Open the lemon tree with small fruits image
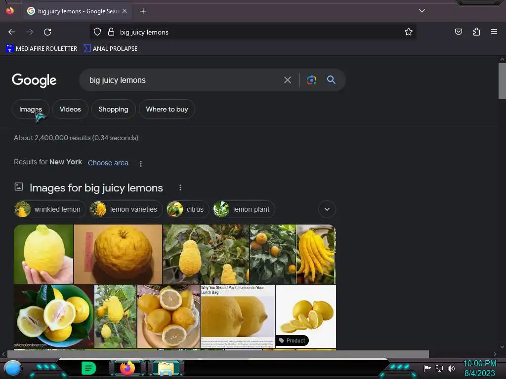The image size is (506, 379). 273,254
